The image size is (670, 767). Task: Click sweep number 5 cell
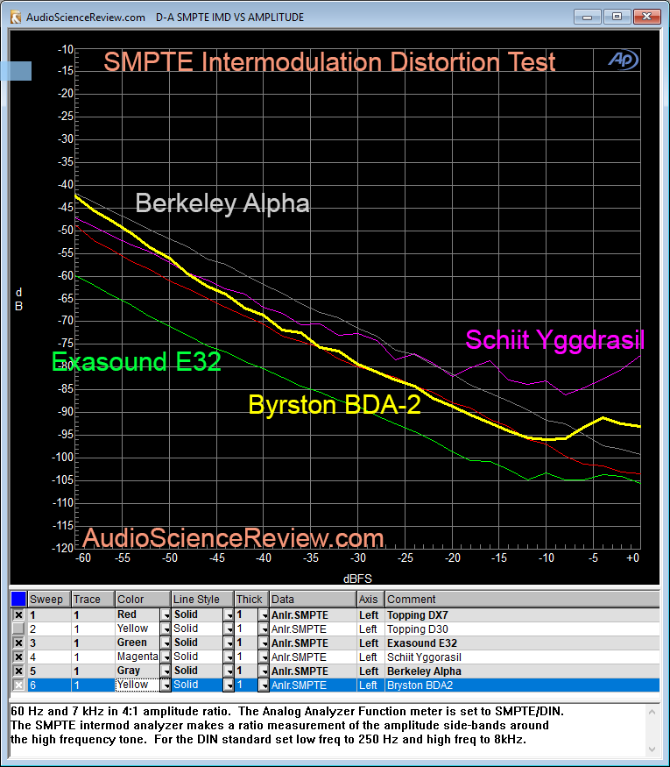[x=49, y=671]
